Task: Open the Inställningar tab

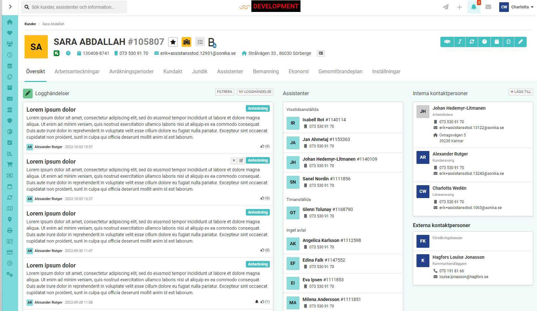Action: (386, 71)
